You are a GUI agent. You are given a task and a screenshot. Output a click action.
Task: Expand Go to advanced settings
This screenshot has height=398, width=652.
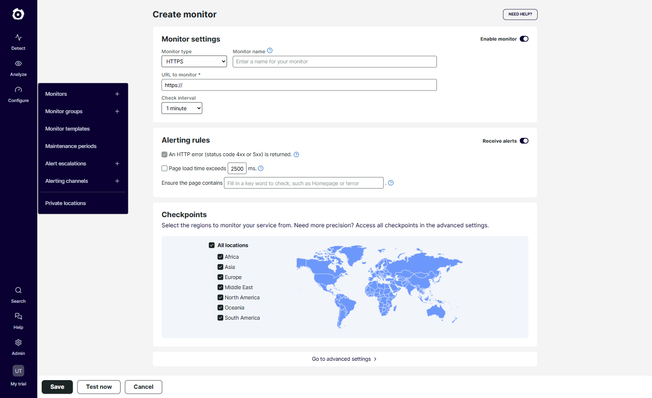(x=344, y=359)
